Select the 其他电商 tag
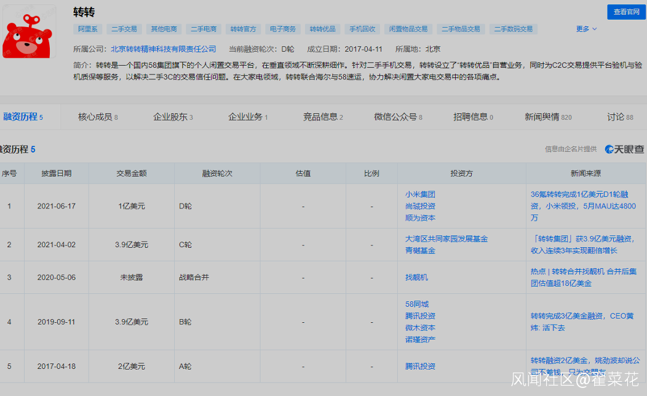647x396 pixels. point(164,29)
